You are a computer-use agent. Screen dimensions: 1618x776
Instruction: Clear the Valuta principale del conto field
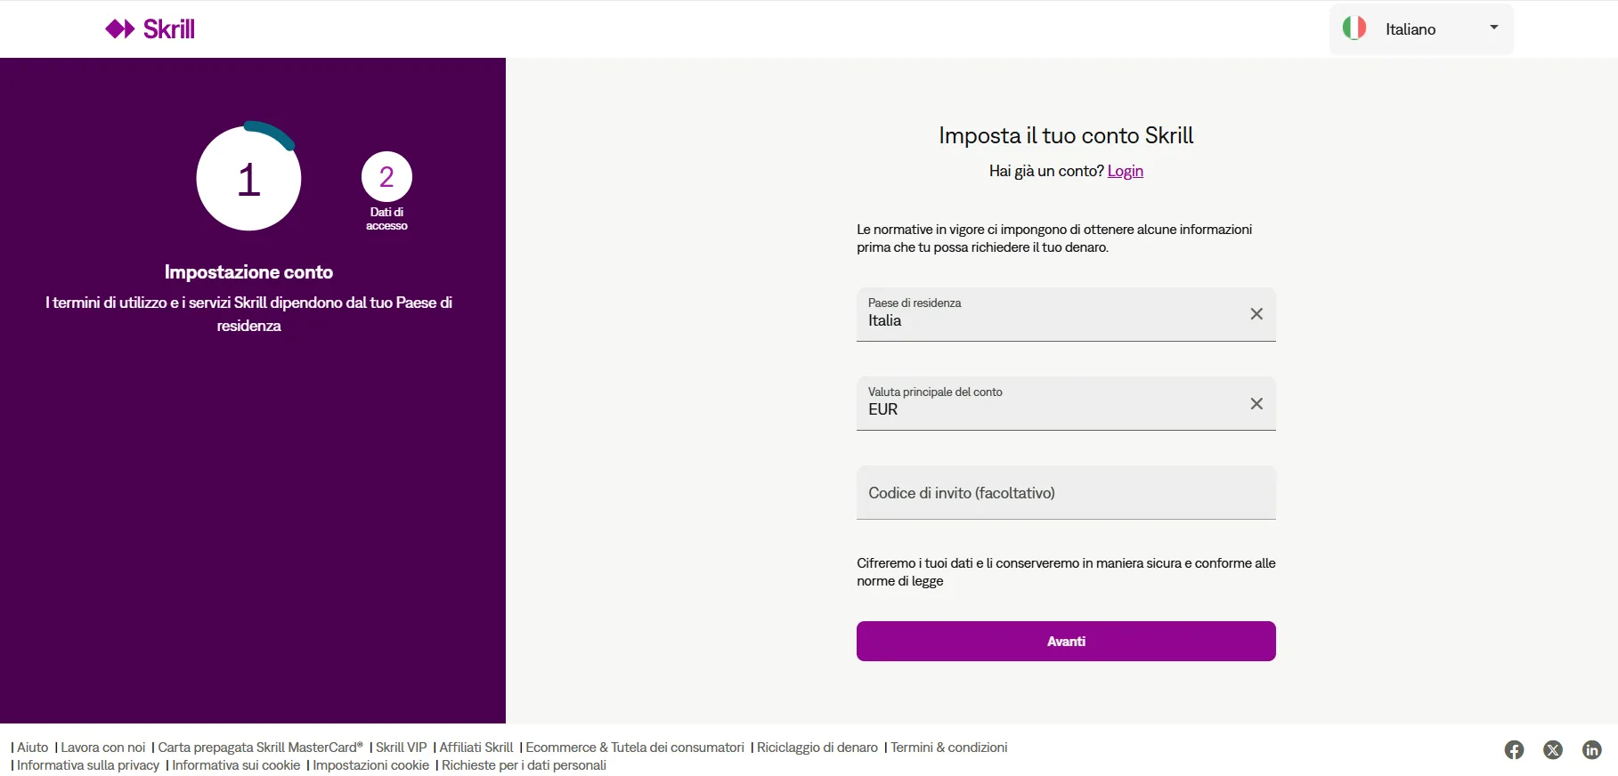click(1256, 402)
